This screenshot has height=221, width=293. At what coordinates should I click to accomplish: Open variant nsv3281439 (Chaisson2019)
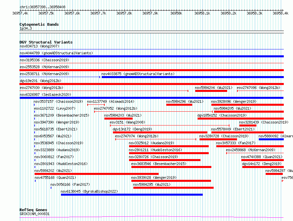coord(264,122)
